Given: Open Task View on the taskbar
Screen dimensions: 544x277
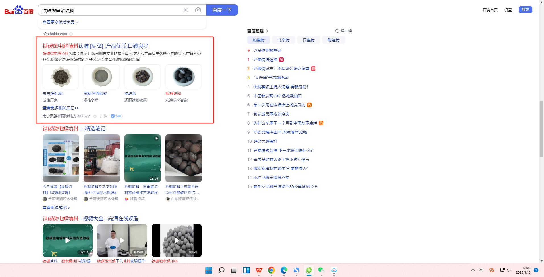Looking at the screenshot, I should (x=234, y=270).
